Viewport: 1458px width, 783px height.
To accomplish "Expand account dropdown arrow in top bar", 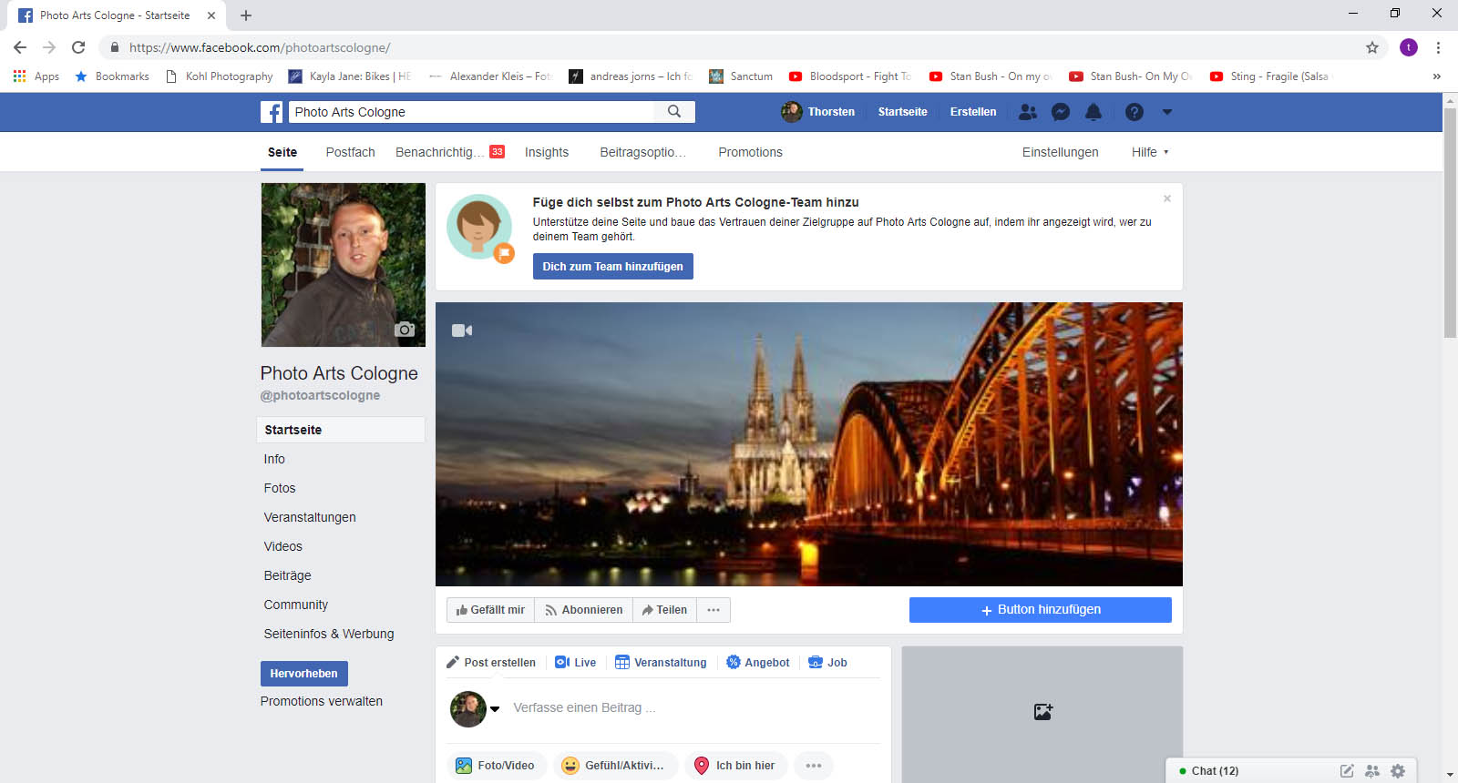I will 1167,112.
